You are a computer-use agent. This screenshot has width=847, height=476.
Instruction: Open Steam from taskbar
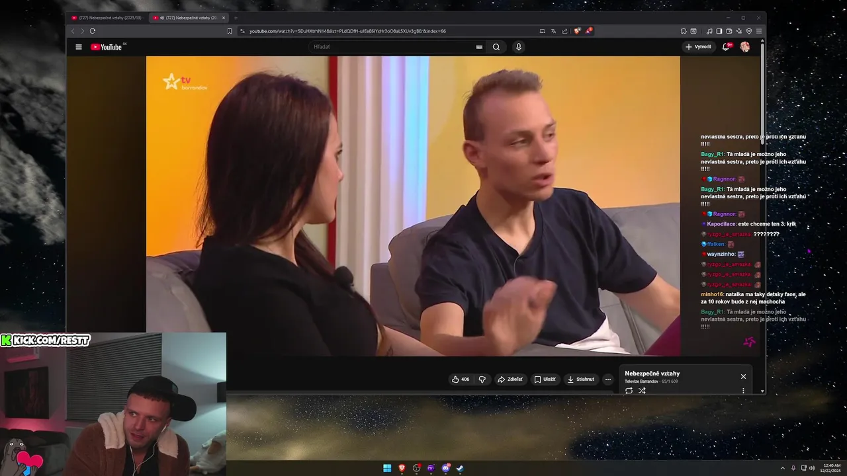tap(460, 468)
